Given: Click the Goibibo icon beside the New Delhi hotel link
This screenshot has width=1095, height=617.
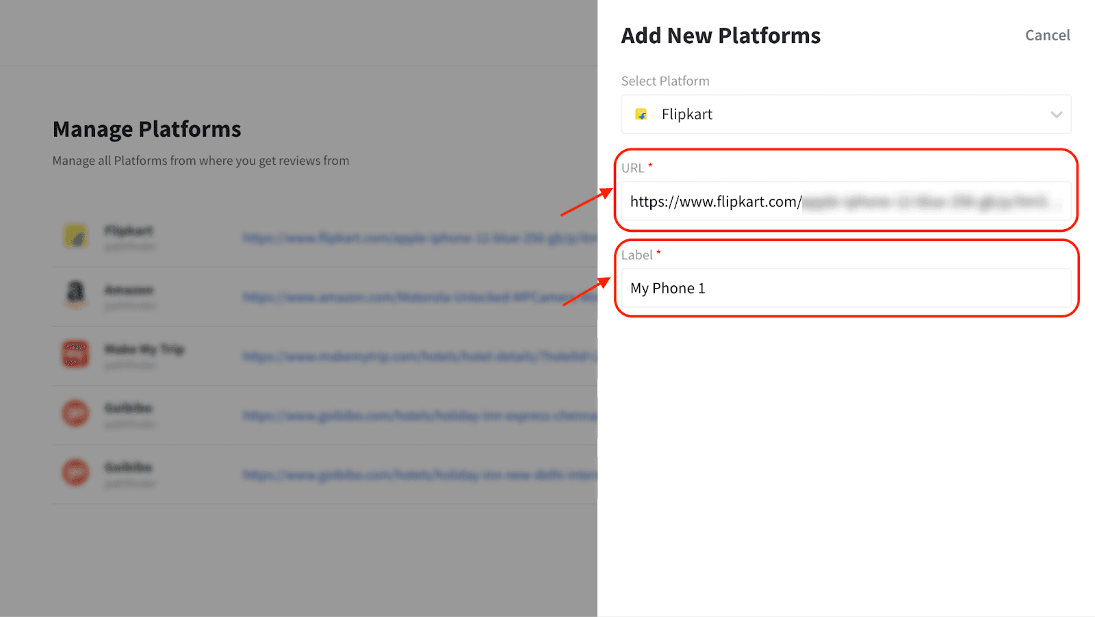Looking at the screenshot, I should [75, 473].
